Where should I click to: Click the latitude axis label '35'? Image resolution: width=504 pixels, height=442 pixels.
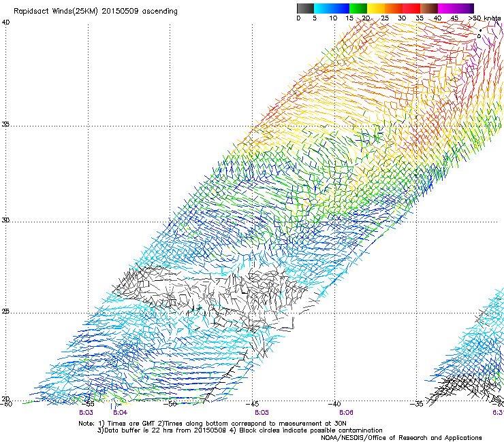5,124
